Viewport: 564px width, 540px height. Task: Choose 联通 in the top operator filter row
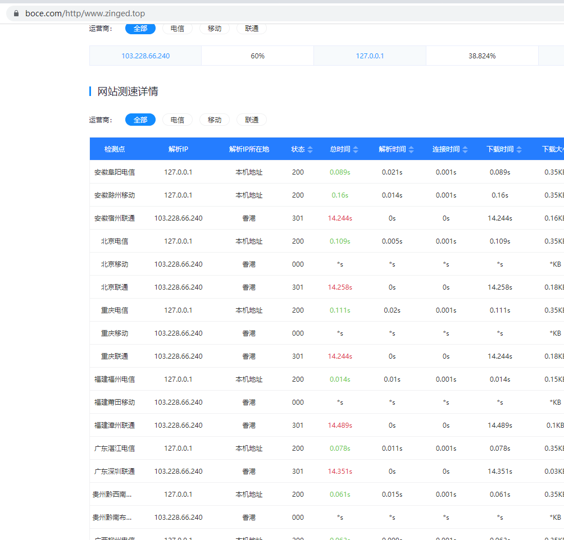252,29
